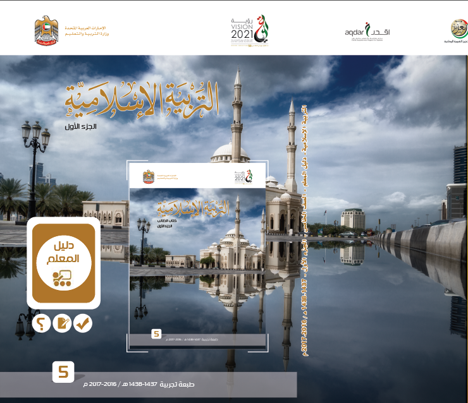Click the pencil and paper circle icon

coord(62,323)
